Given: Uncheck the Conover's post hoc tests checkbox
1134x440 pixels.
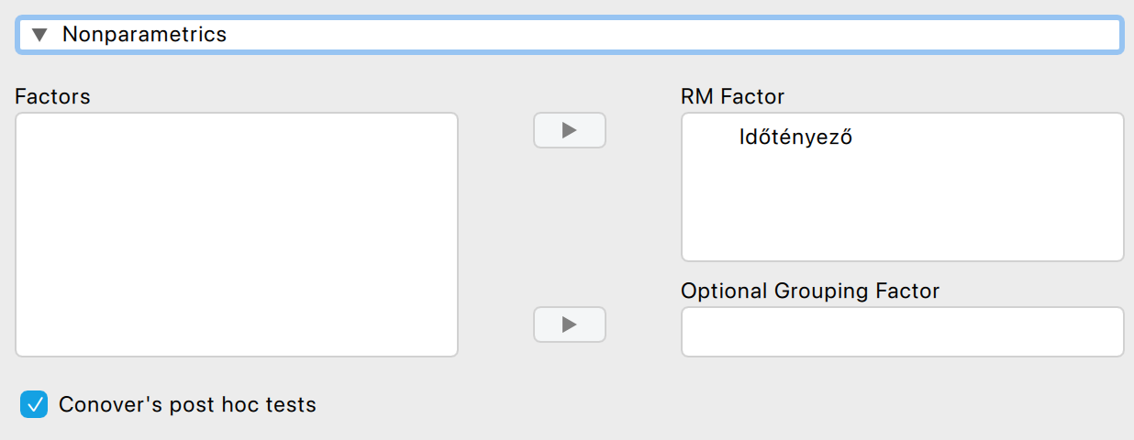Looking at the screenshot, I should pos(35,404).
